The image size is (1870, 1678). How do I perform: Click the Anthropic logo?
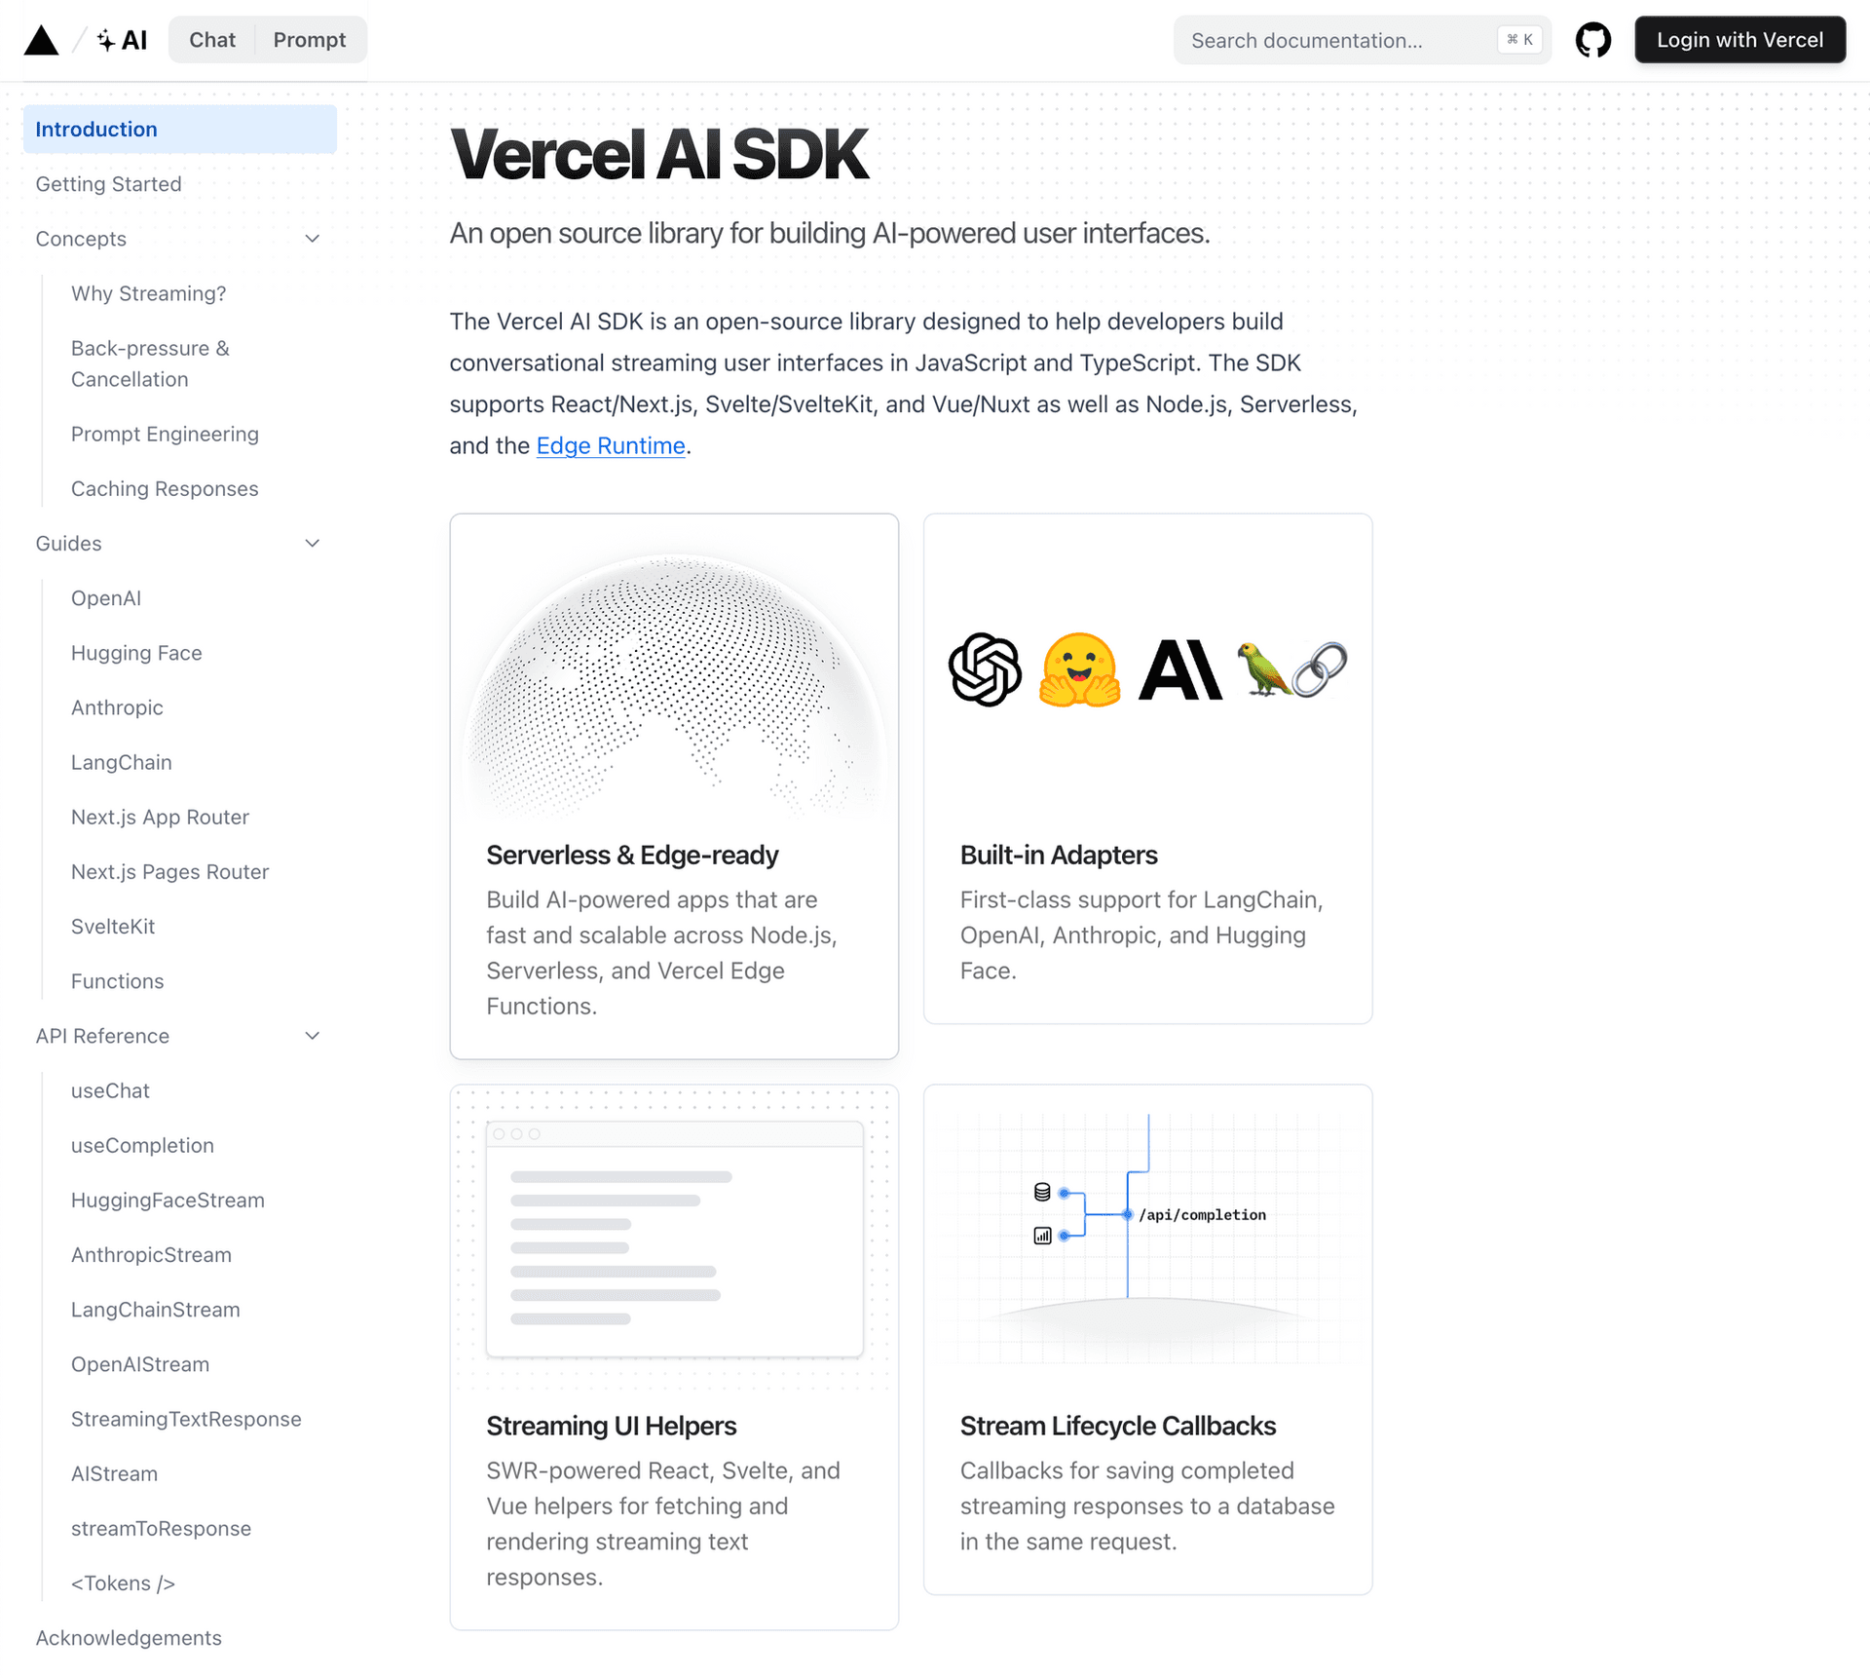[1179, 669]
